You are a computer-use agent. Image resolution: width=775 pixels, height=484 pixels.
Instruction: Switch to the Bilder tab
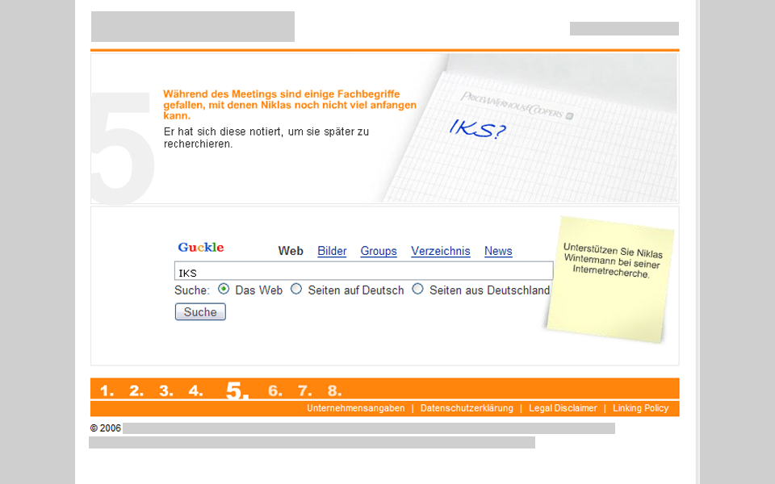(332, 251)
